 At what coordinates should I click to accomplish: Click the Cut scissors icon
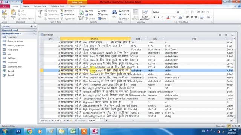(x=19, y=11)
